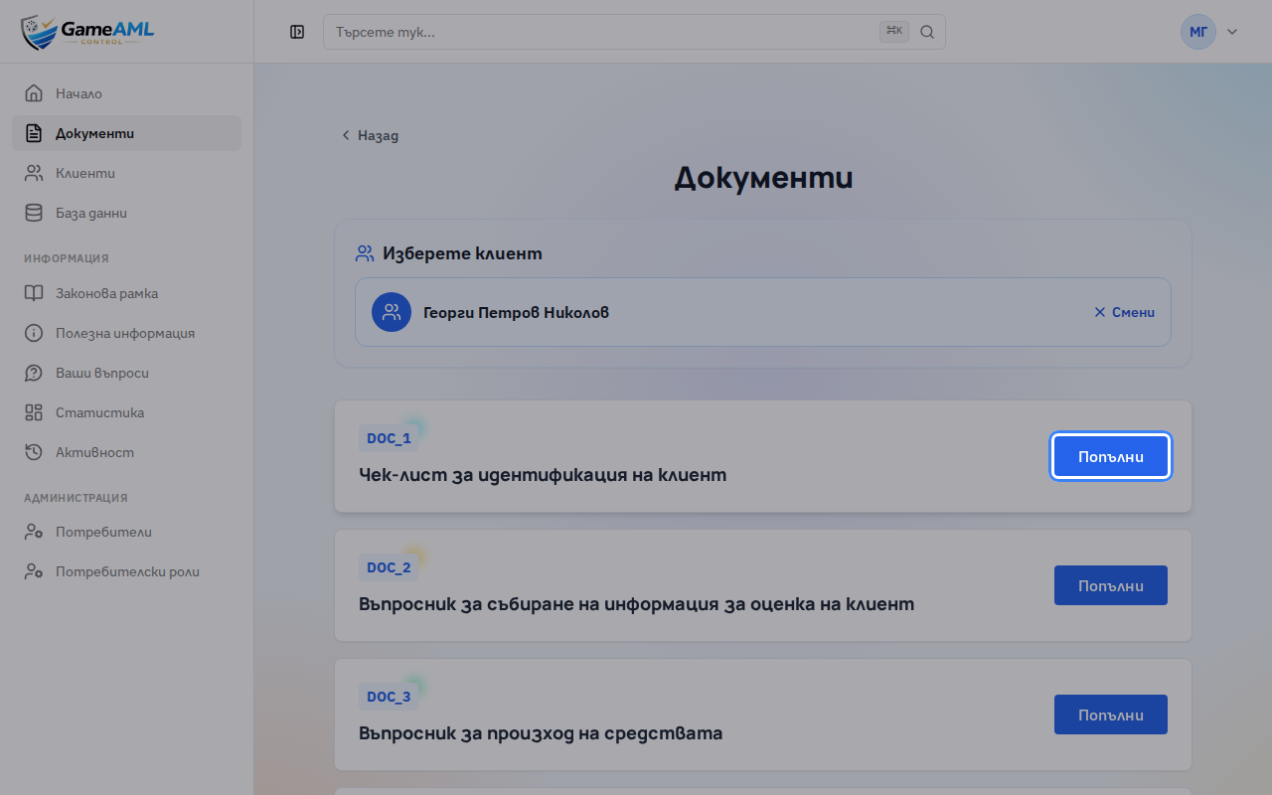Click Назад to go back
The width and height of the screenshot is (1272, 795).
coord(370,135)
